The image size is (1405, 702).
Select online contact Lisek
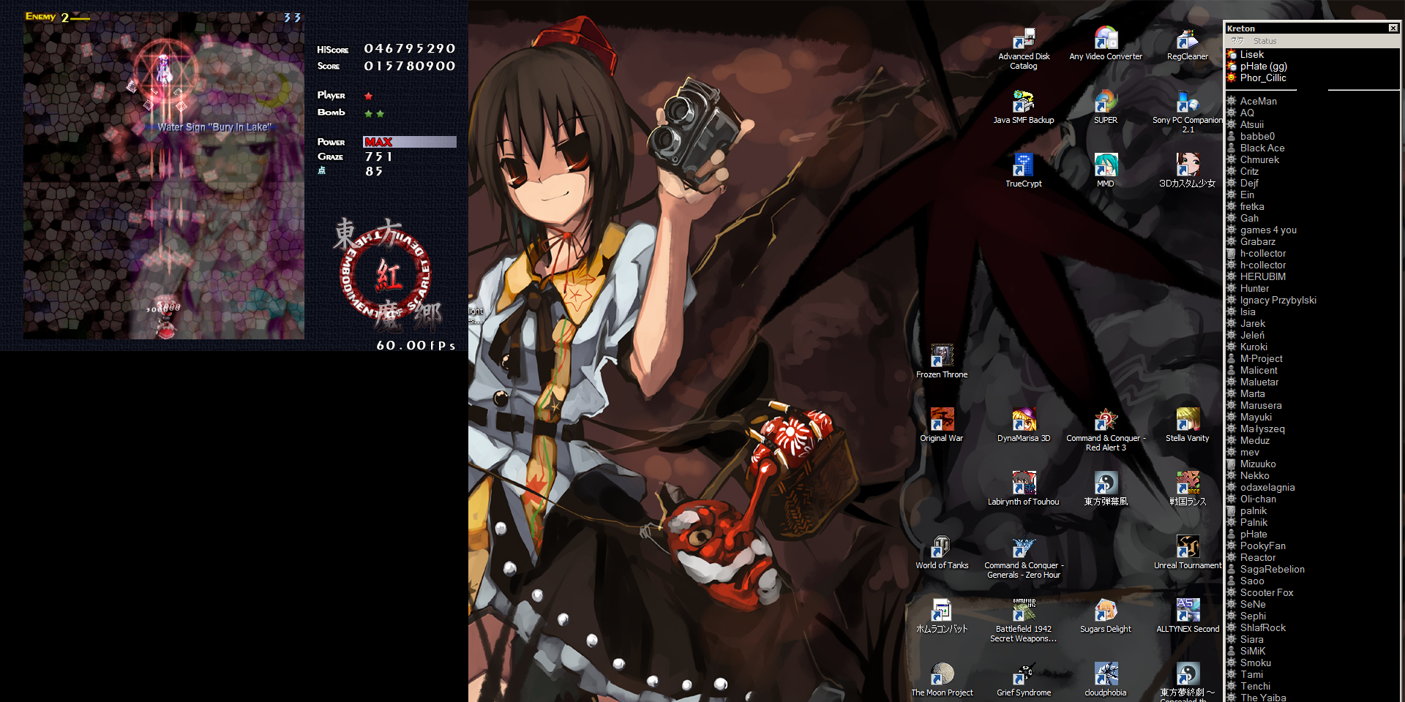1252,54
